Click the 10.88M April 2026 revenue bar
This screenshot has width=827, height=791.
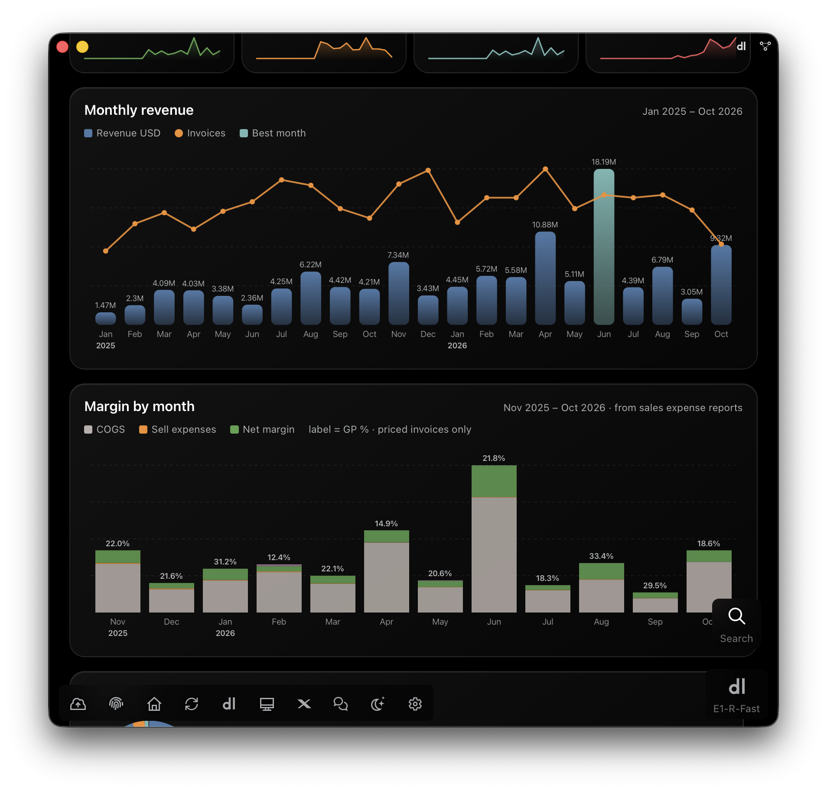click(x=545, y=278)
